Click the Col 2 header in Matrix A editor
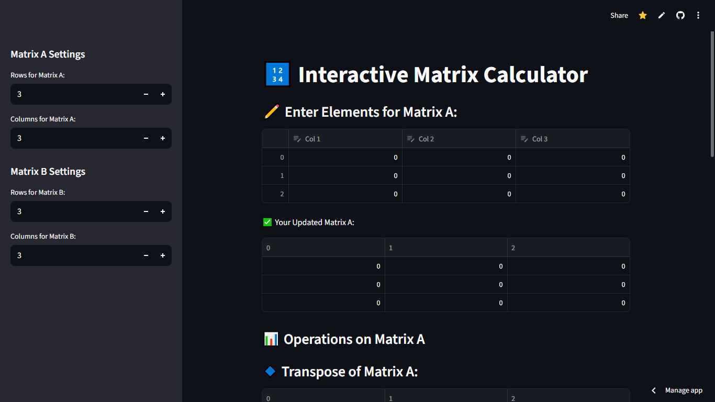715x402 pixels. pos(459,139)
